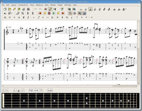The height and width of the screenshot is (111, 142).
Task: Toggle natural/sharp key mode icon
Action: 55,9
